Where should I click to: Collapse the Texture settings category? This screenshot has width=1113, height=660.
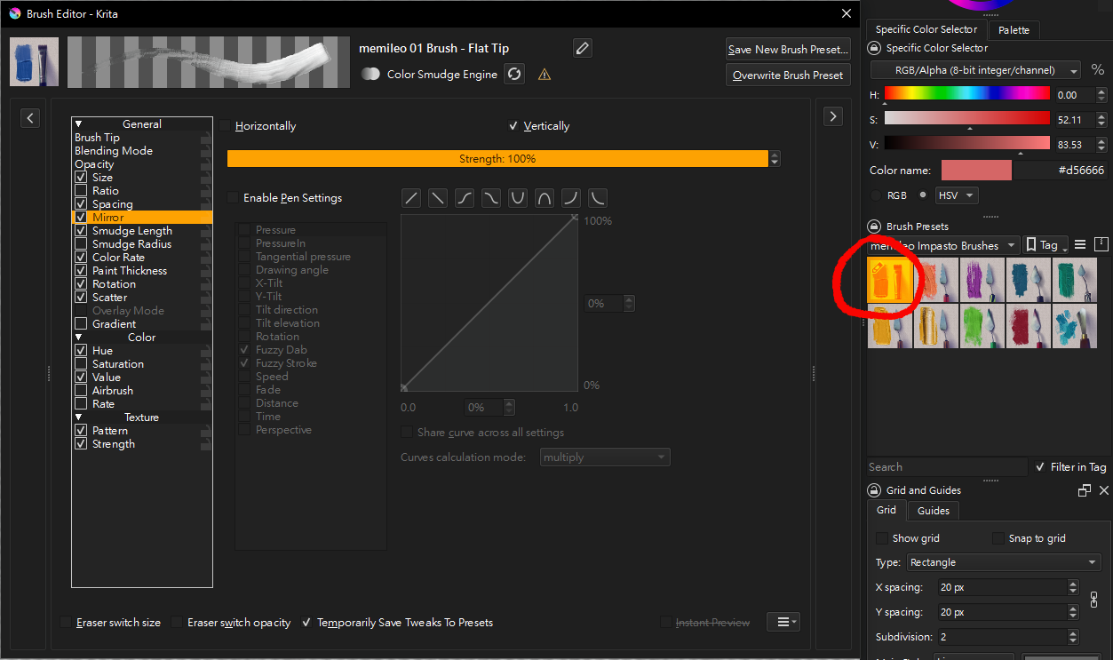(79, 417)
